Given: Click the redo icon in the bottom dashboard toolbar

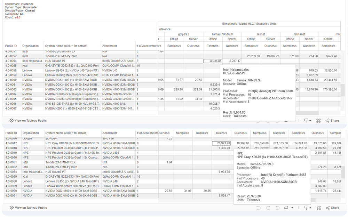Looking at the screenshot, I should pyautogui.click(x=268, y=208).
